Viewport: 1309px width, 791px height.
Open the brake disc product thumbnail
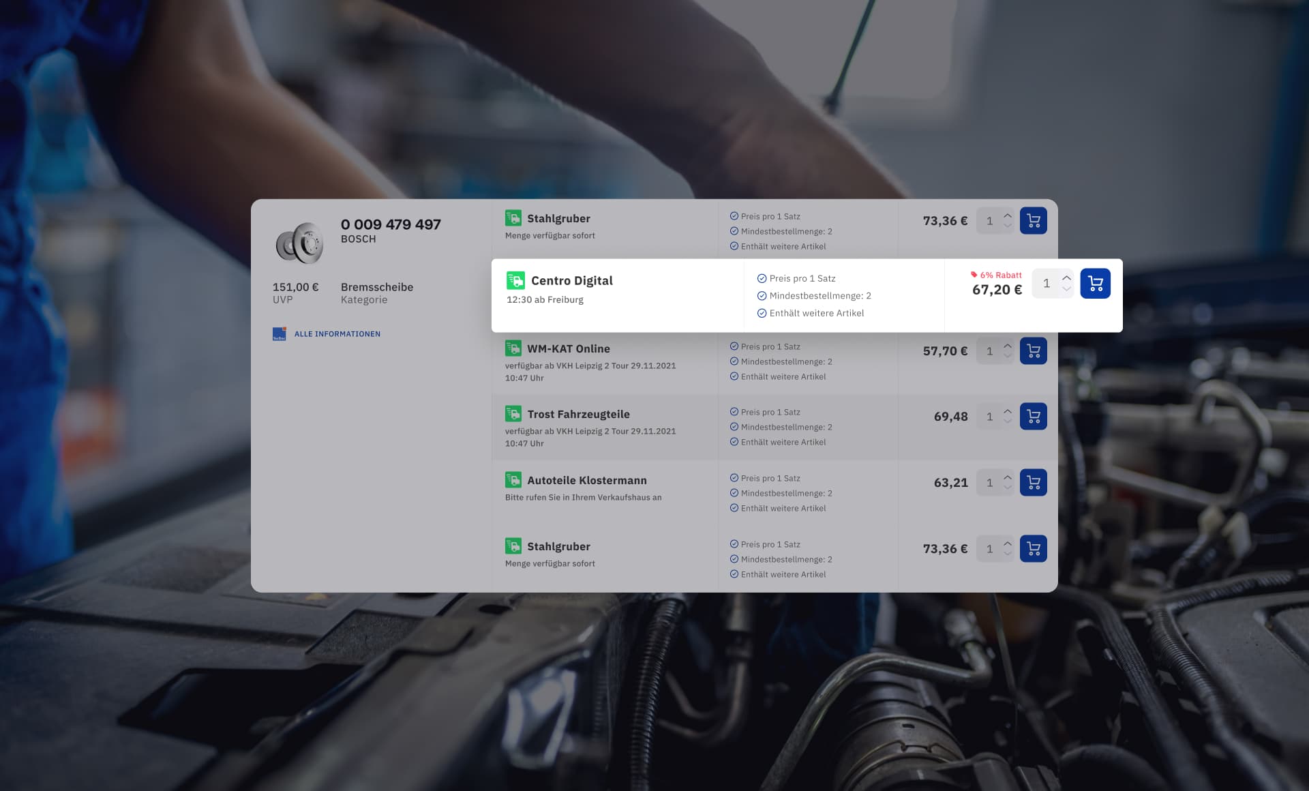(x=299, y=243)
